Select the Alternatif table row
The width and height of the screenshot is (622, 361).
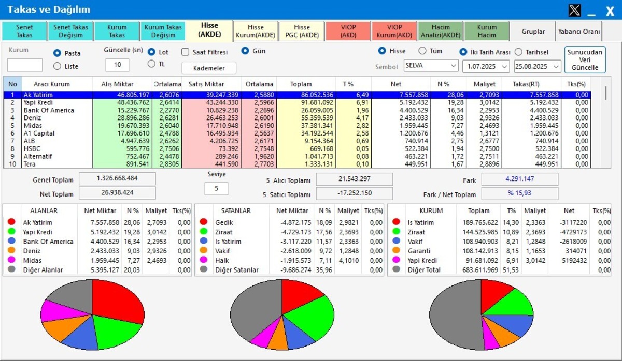tap(298, 157)
